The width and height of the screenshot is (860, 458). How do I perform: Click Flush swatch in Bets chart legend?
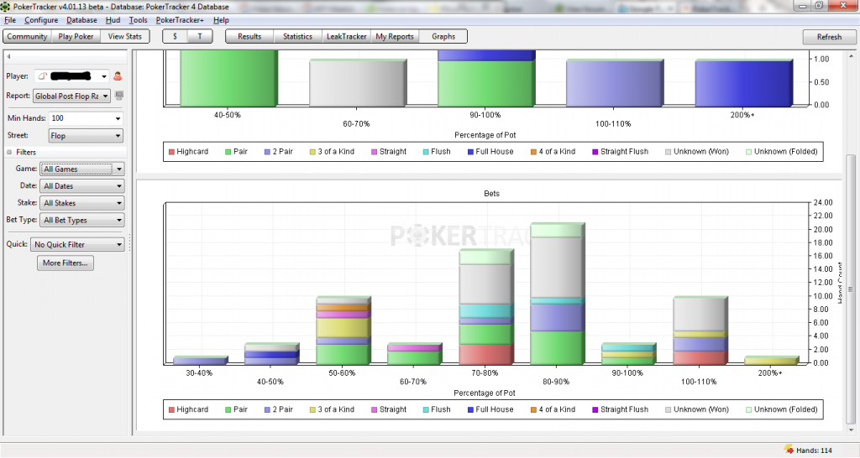pos(426,410)
